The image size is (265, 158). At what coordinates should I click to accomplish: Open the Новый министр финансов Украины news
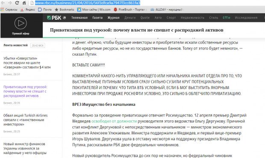25,148
